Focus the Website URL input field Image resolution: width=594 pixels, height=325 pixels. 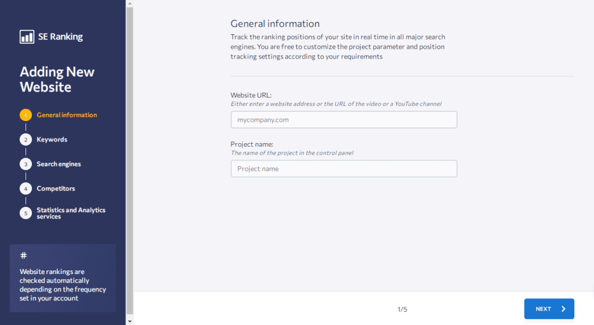(344, 119)
